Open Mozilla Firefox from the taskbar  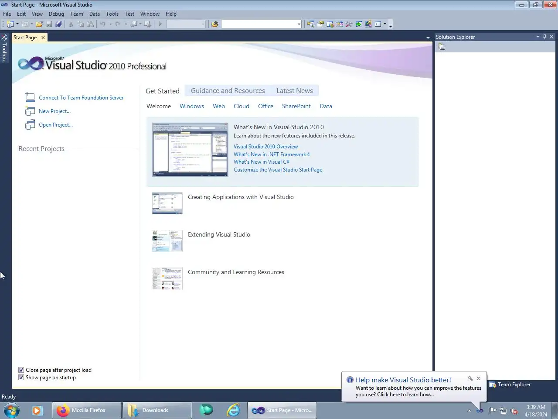coord(87,410)
